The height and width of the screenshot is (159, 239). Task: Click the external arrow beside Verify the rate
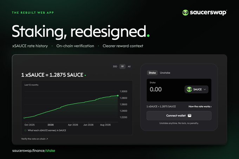47,139
